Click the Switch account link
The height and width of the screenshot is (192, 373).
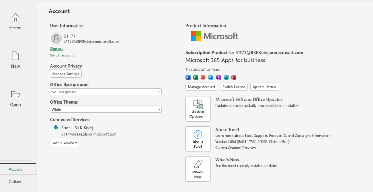coord(62,55)
